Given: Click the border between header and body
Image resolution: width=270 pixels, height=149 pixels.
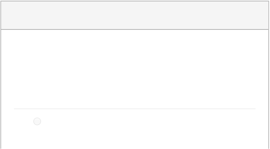Looking at the screenshot, I should 135,29.
